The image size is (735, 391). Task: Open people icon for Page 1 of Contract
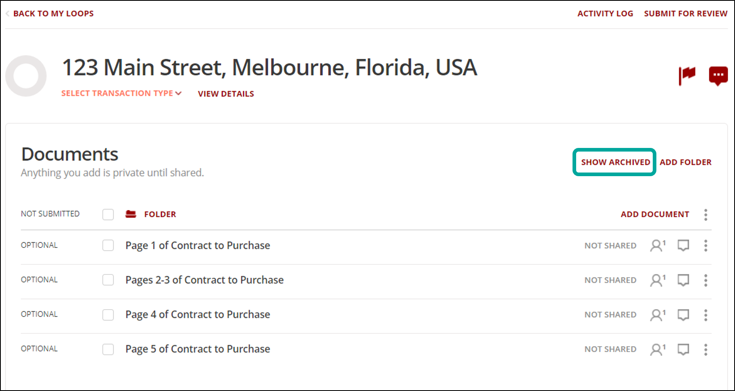point(658,245)
